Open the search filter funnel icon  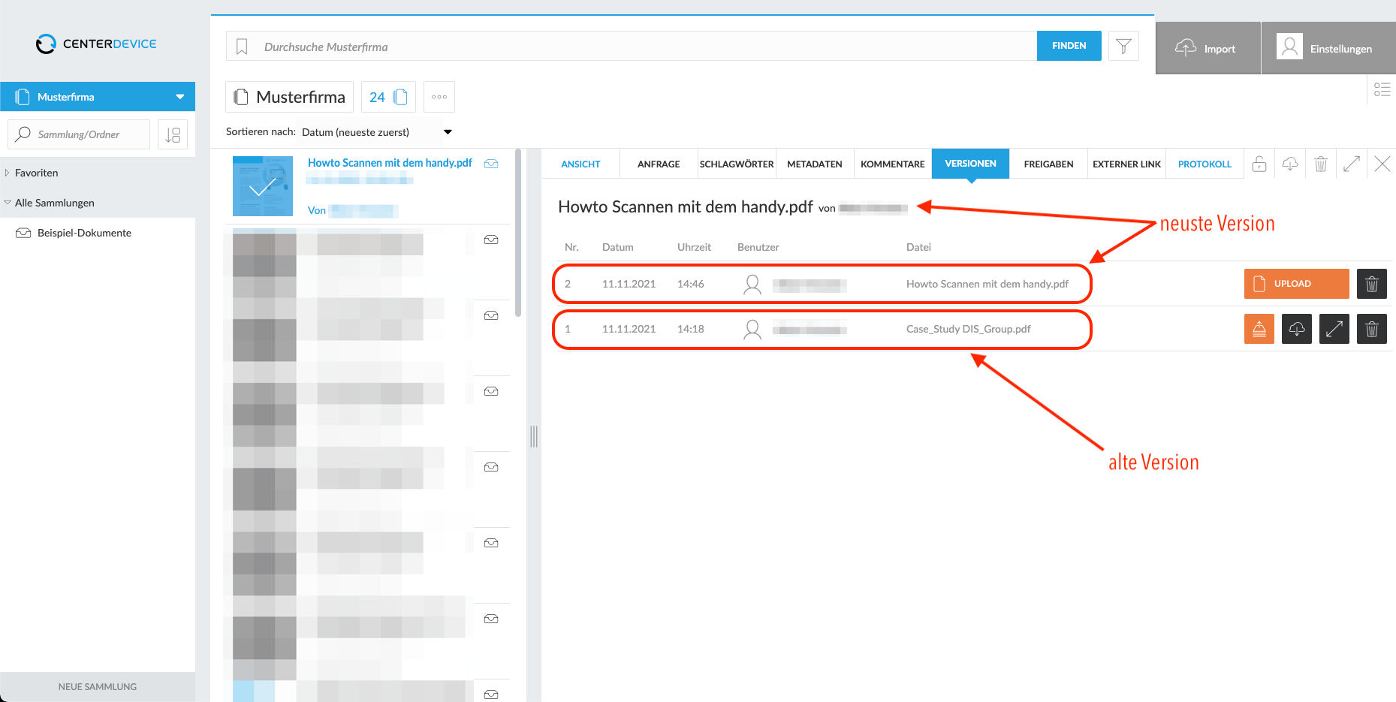pos(1123,46)
